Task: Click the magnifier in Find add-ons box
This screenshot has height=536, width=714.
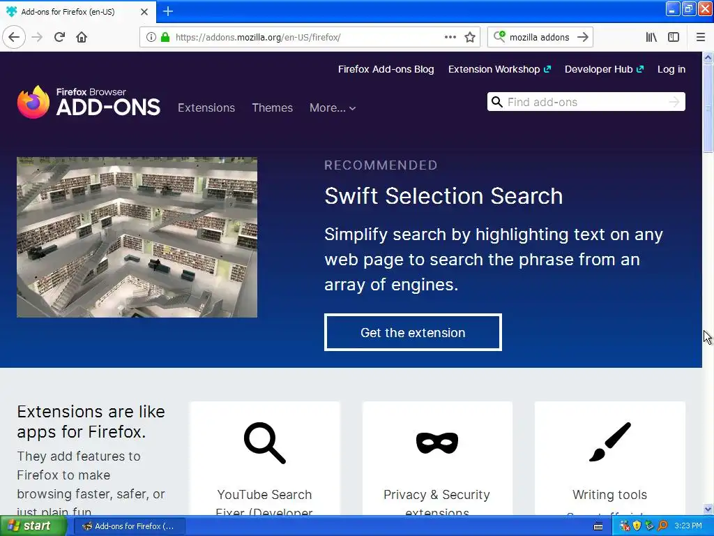Action: 496,102
